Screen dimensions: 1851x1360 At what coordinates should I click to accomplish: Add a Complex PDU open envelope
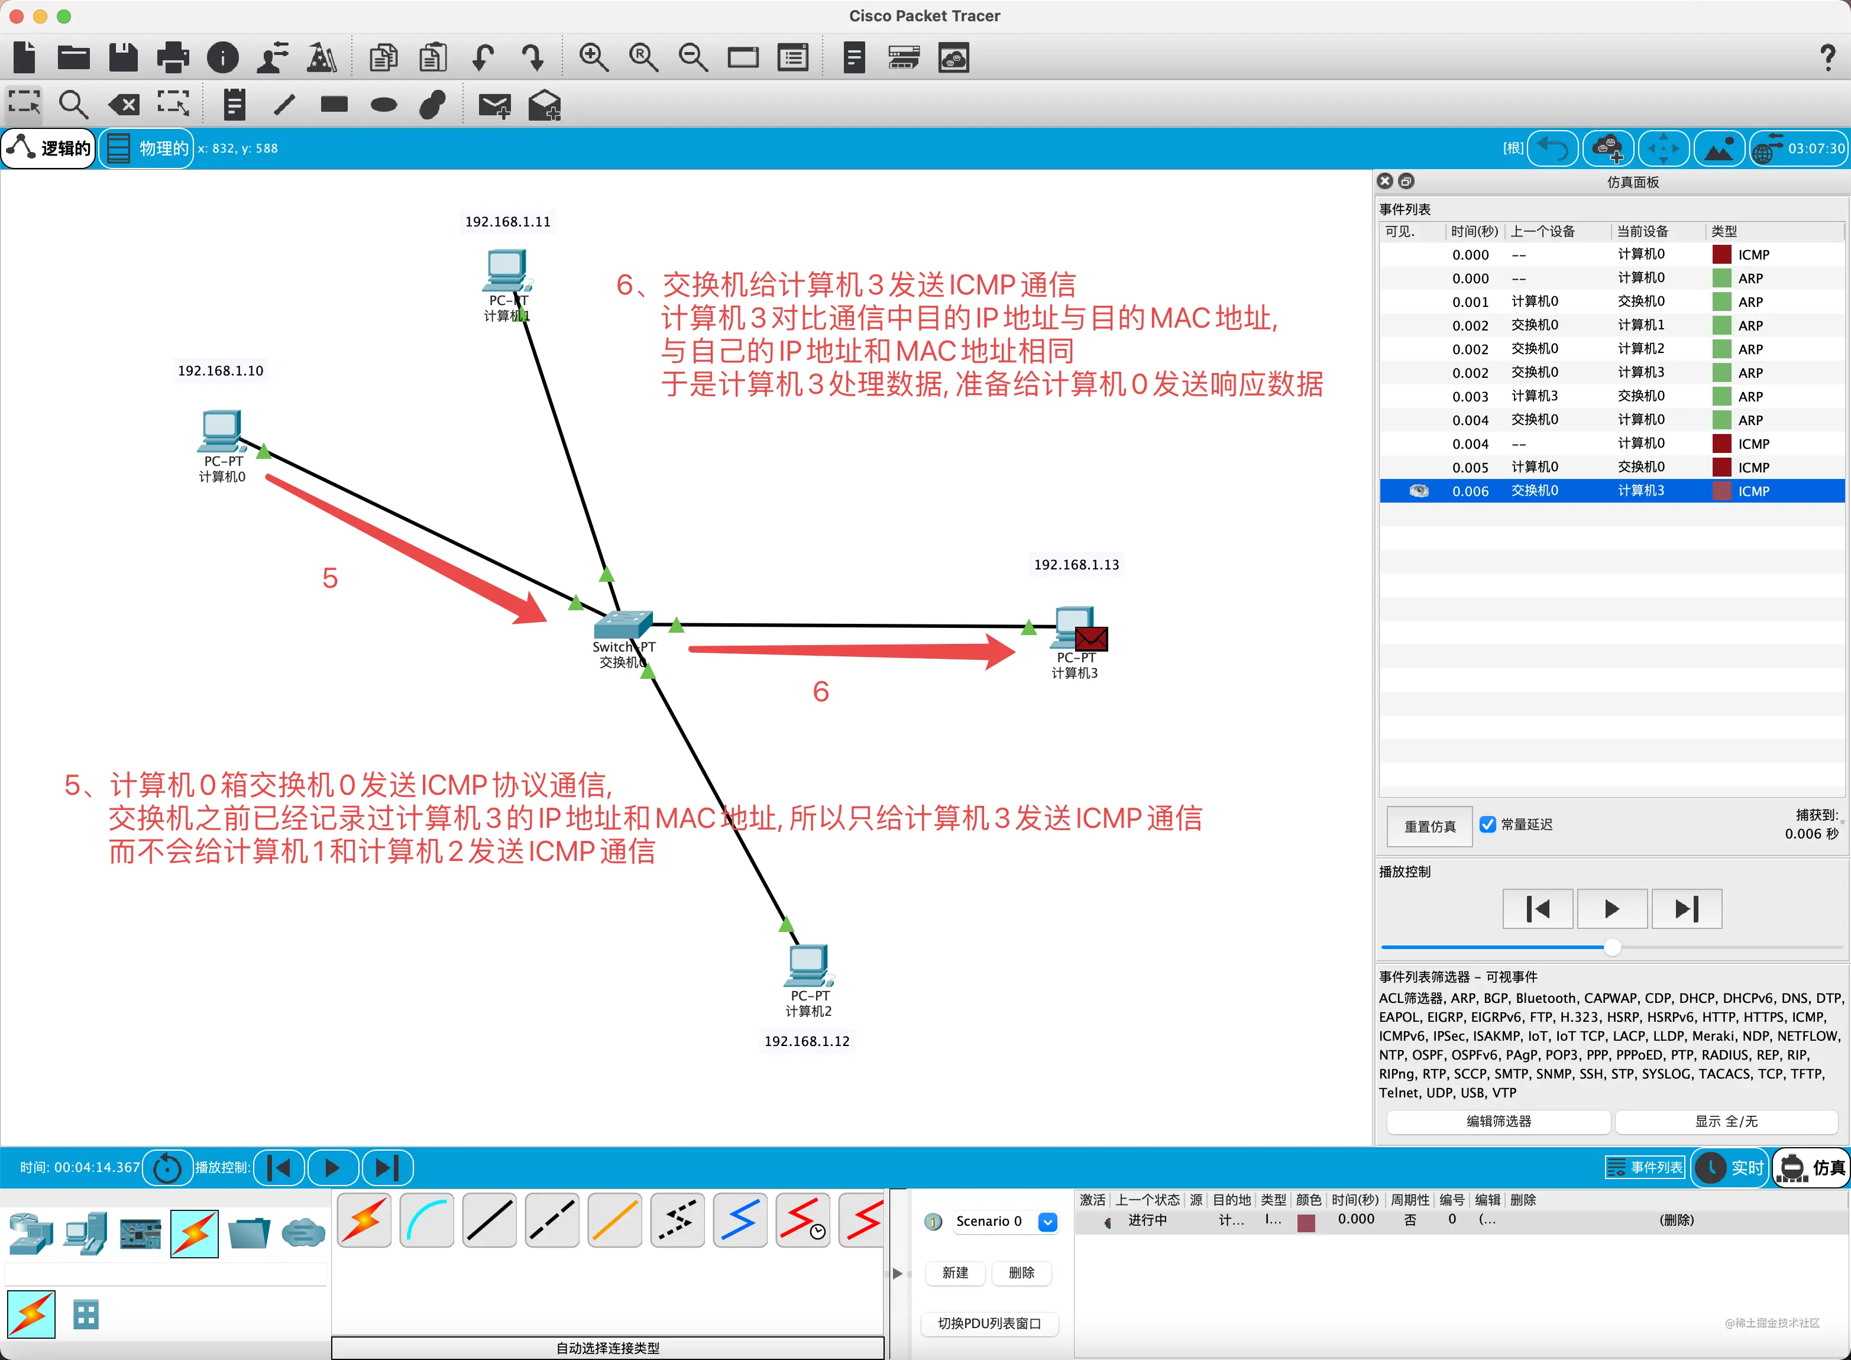544,105
